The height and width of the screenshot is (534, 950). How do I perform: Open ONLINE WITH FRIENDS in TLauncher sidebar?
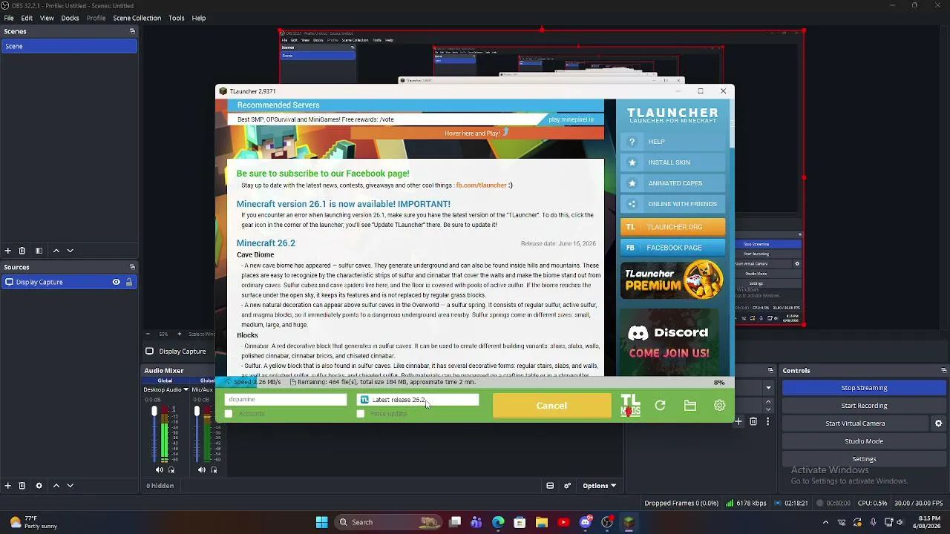click(672, 204)
